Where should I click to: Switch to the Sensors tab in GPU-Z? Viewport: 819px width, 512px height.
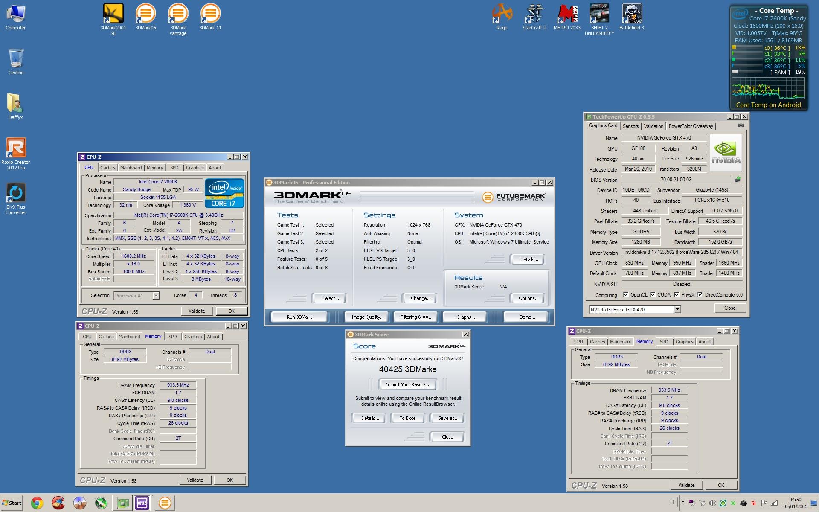point(630,126)
